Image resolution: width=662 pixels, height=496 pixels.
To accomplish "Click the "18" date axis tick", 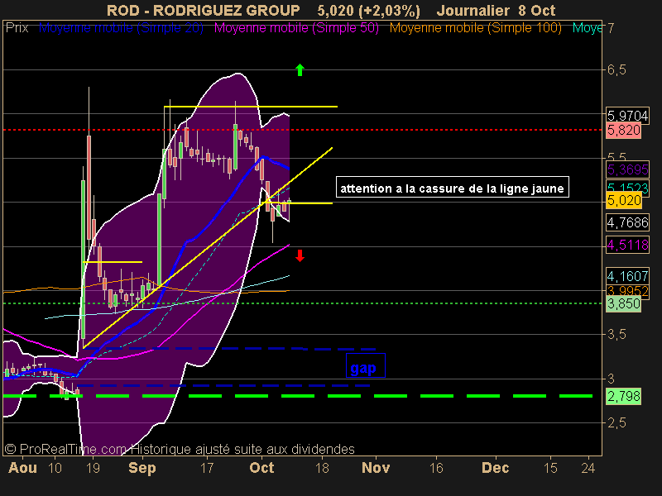I will (322, 468).
